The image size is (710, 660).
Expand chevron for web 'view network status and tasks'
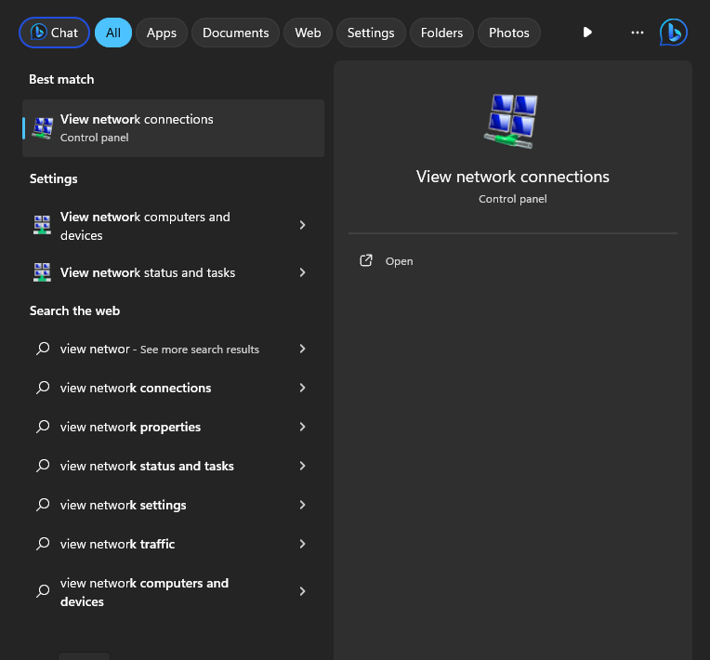click(302, 465)
